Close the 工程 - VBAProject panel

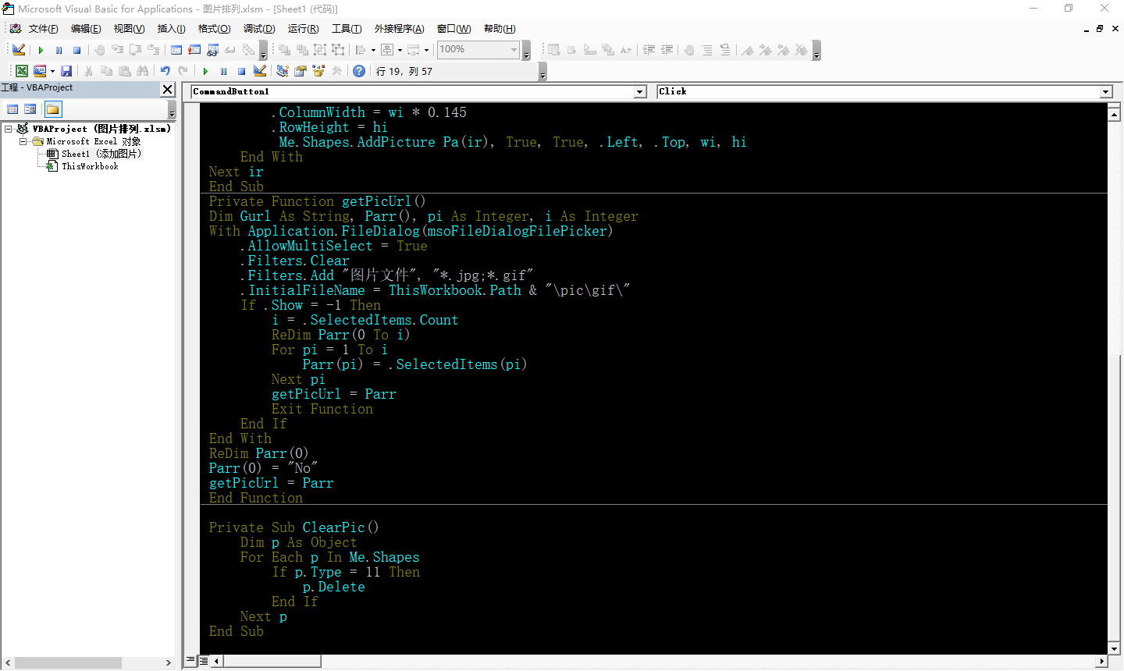point(167,89)
